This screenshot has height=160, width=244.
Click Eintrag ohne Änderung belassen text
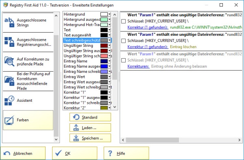pyautogui.click(x=179, y=66)
